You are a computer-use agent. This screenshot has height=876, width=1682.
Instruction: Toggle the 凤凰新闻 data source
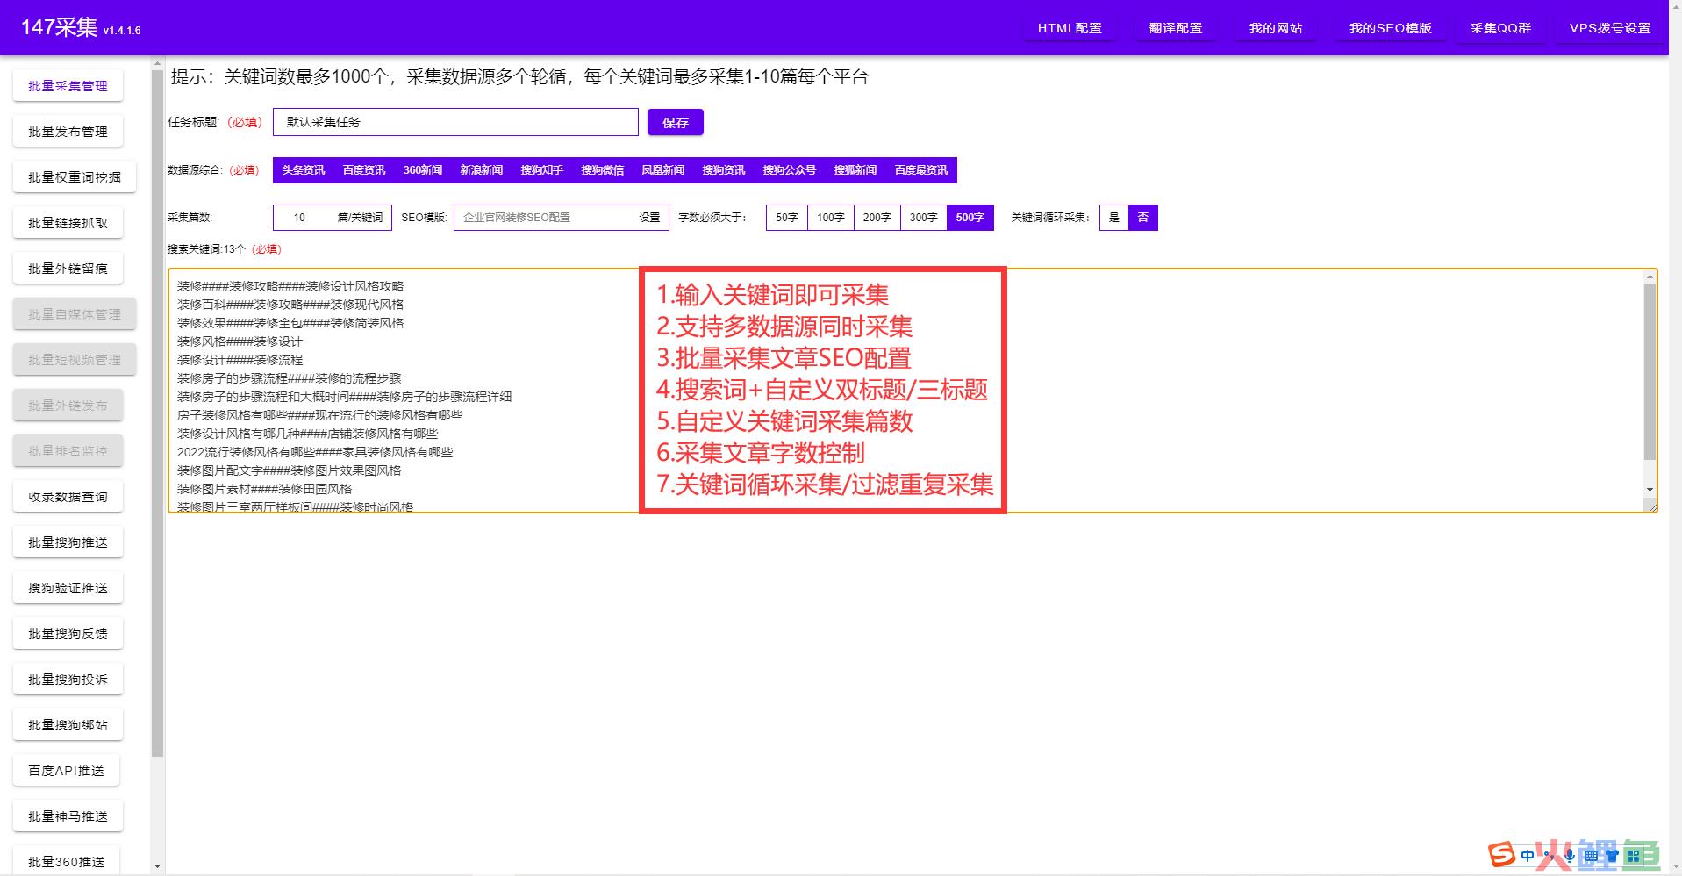(x=662, y=170)
